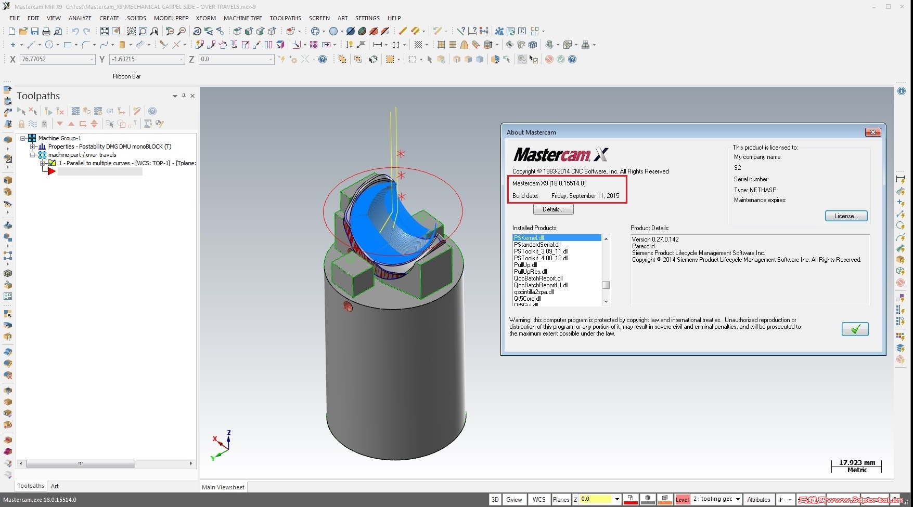This screenshot has height=507, width=913.
Task: Click the Planes status bar button
Action: coord(561,500)
